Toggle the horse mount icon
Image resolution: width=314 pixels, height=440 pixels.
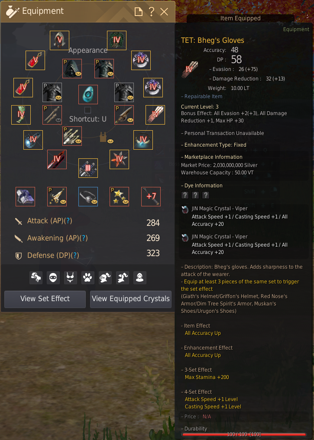36,278
